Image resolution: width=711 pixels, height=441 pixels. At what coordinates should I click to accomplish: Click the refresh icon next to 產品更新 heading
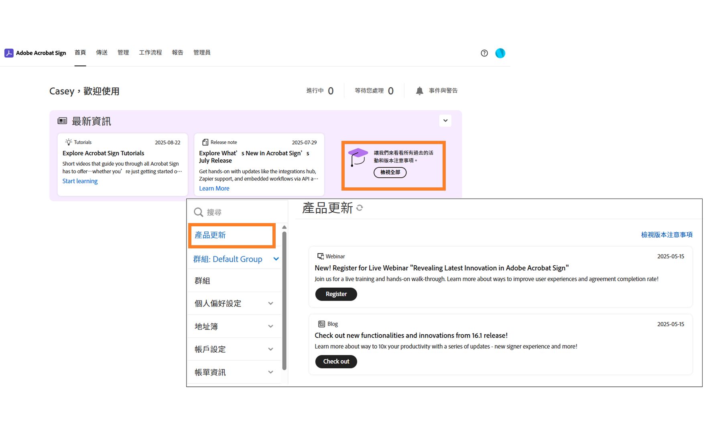[360, 208]
